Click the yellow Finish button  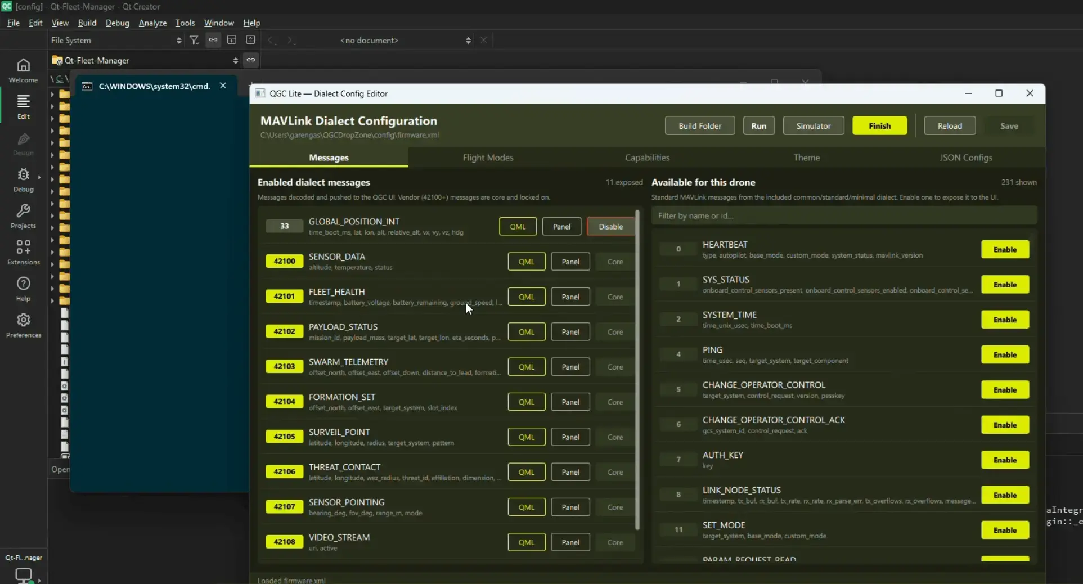(x=879, y=125)
